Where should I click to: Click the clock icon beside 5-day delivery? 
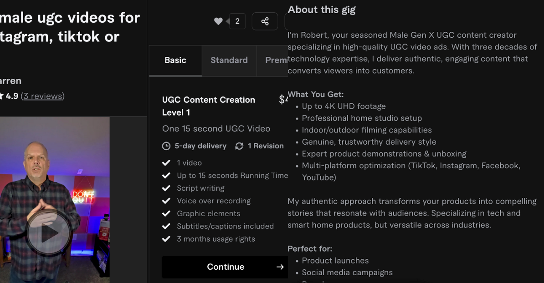coord(166,146)
